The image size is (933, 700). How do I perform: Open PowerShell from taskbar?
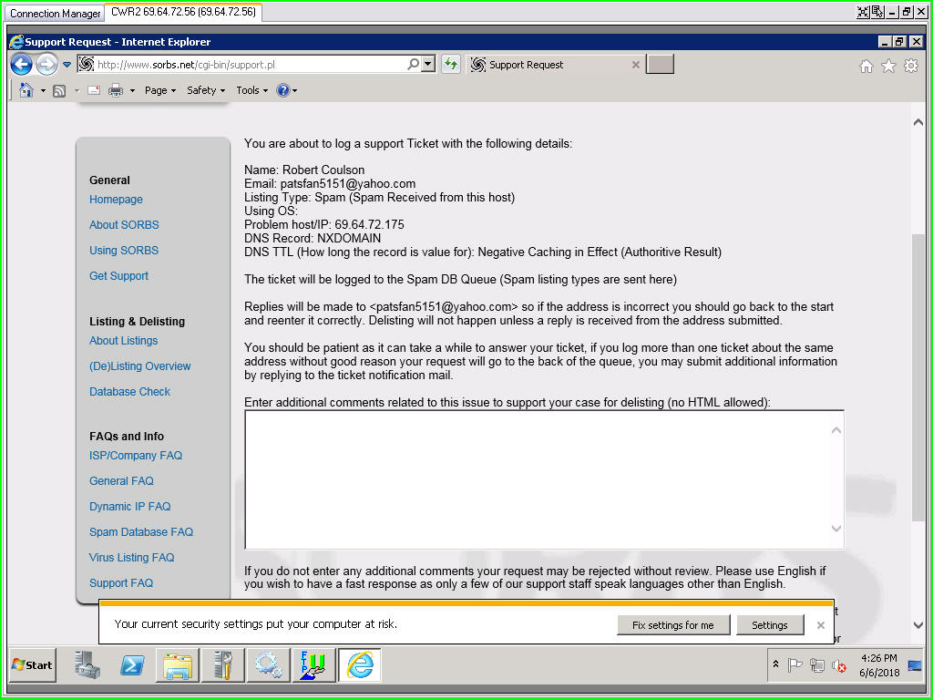[x=132, y=664]
